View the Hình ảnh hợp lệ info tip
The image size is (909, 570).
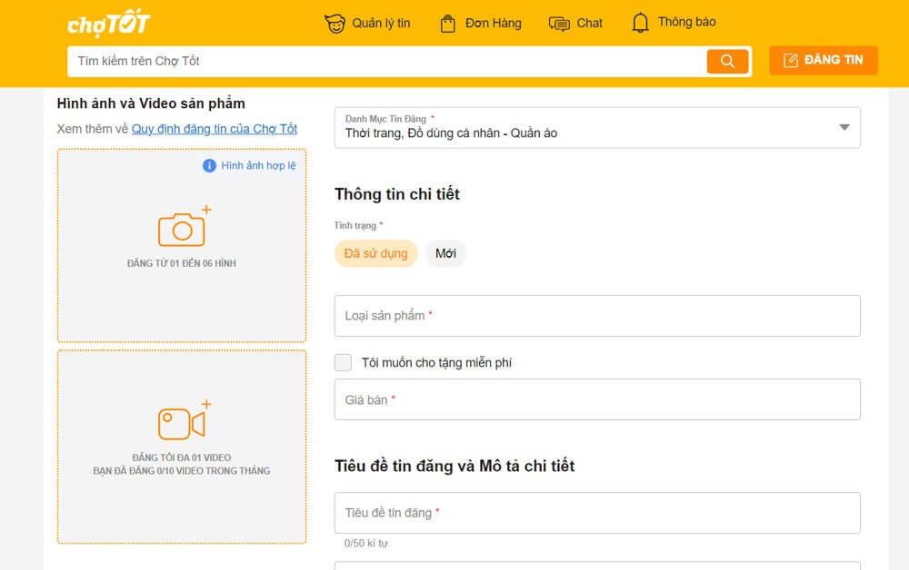(248, 165)
